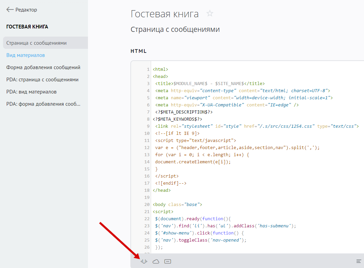Click the text lines icon at bottom right
This screenshot has height=268, width=364.
pyautogui.click(x=359, y=261)
